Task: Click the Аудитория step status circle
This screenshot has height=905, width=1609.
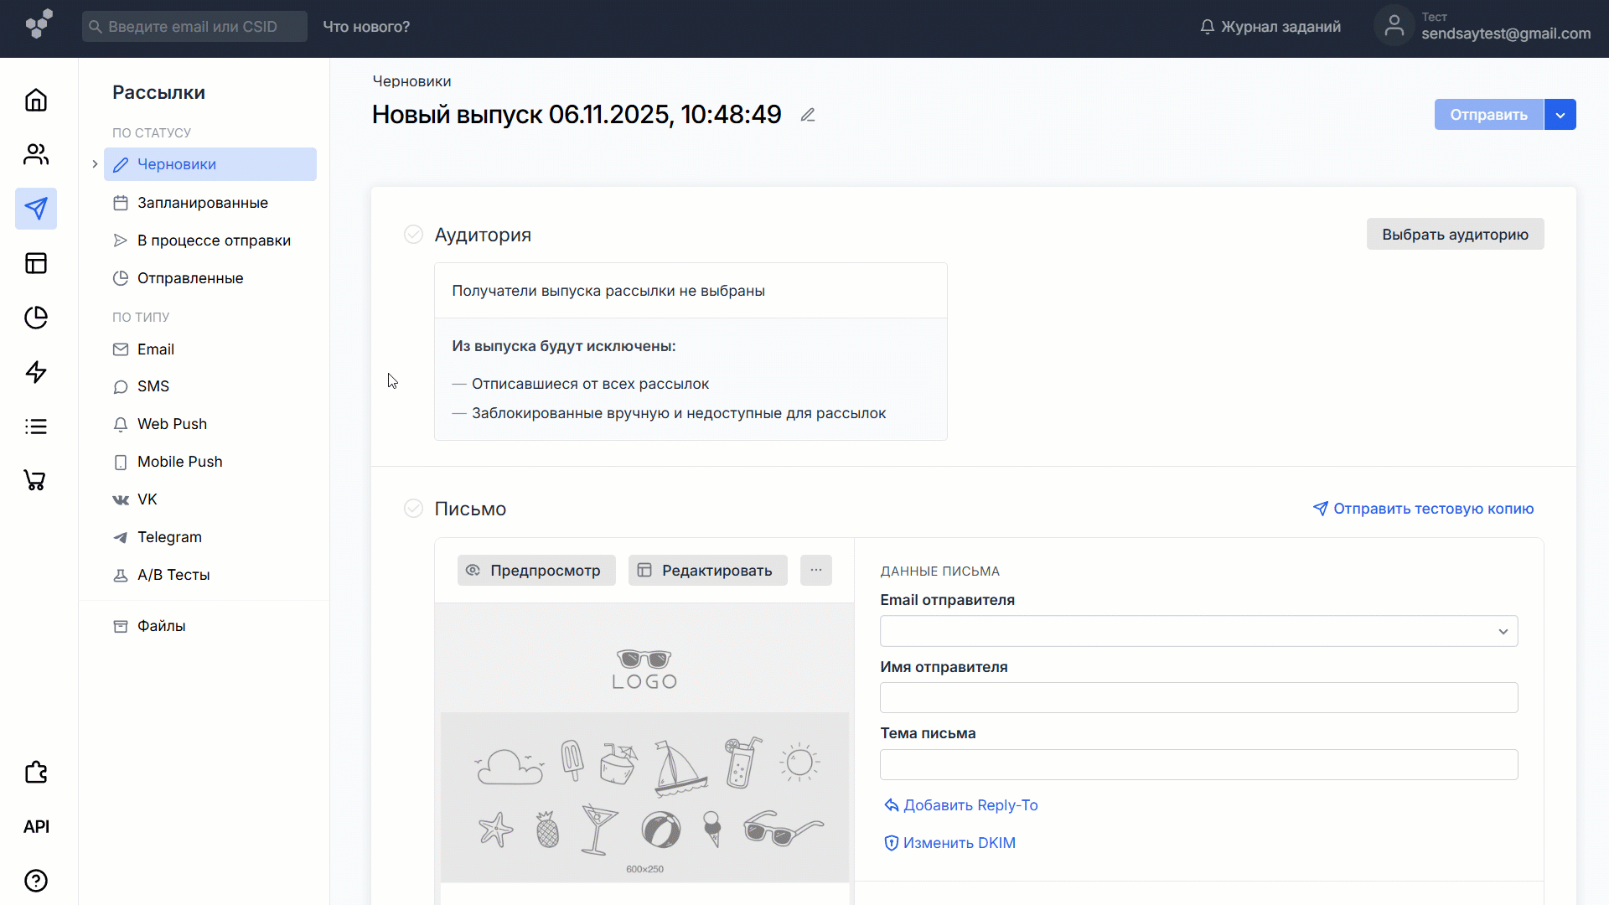Action: pyautogui.click(x=413, y=235)
